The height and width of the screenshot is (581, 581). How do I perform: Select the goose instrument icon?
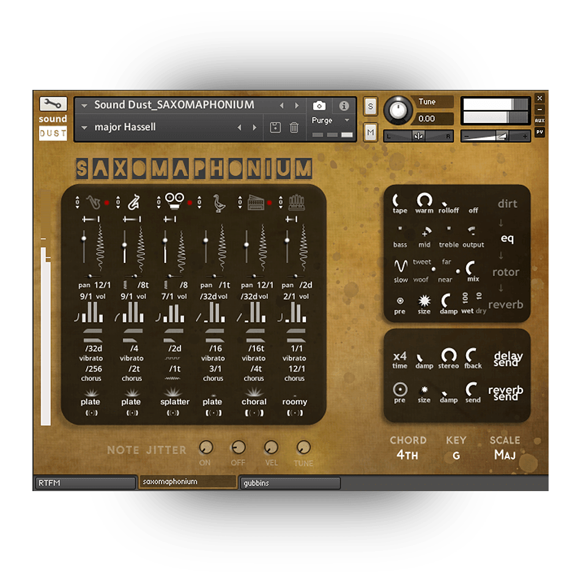(218, 204)
